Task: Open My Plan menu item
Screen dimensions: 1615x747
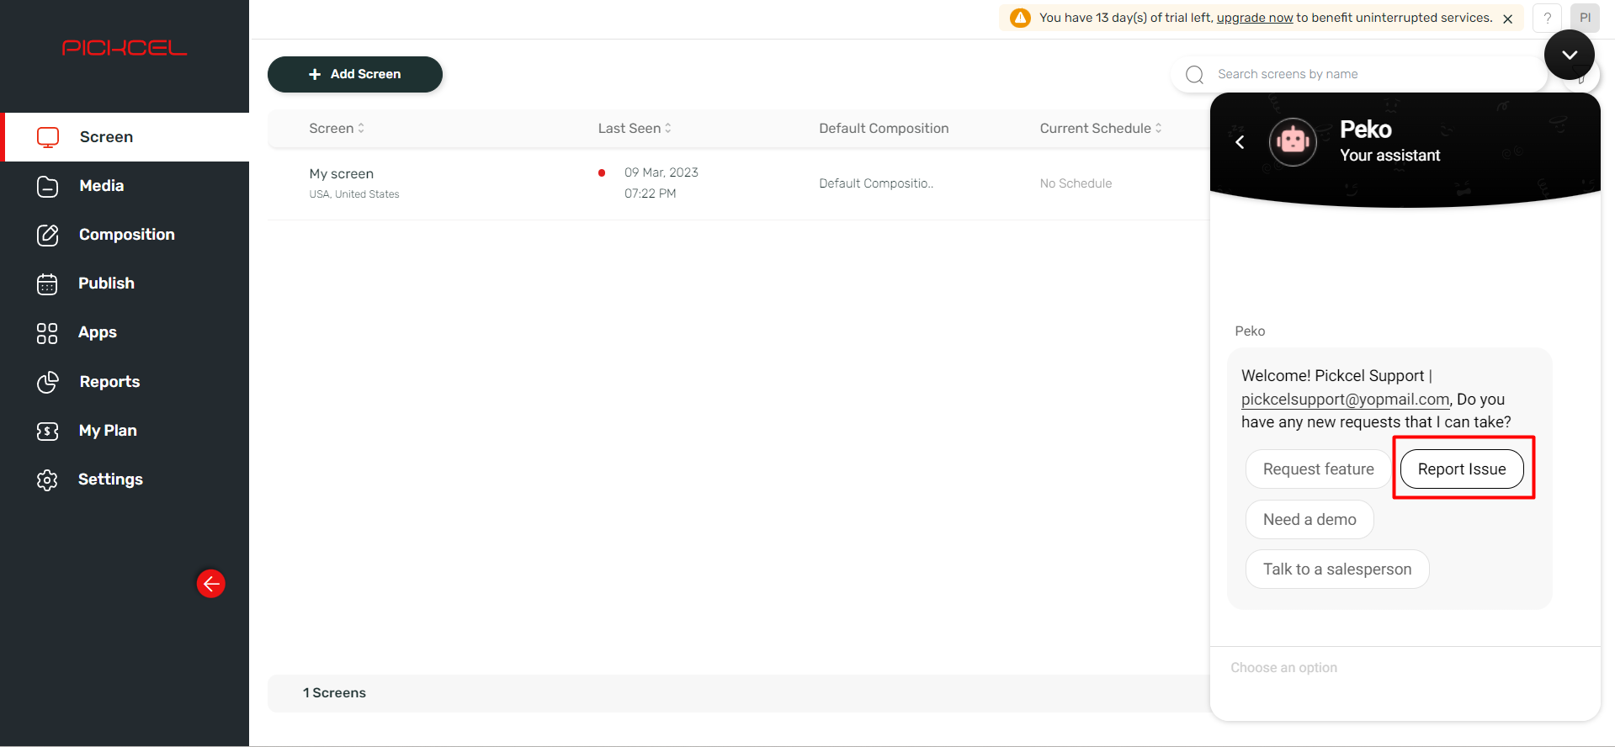Action: pos(108,431)
